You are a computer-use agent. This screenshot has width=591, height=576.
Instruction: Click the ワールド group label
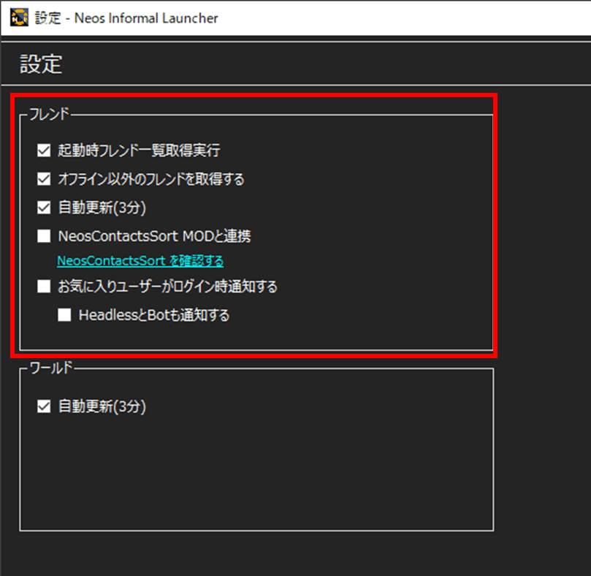51,368
